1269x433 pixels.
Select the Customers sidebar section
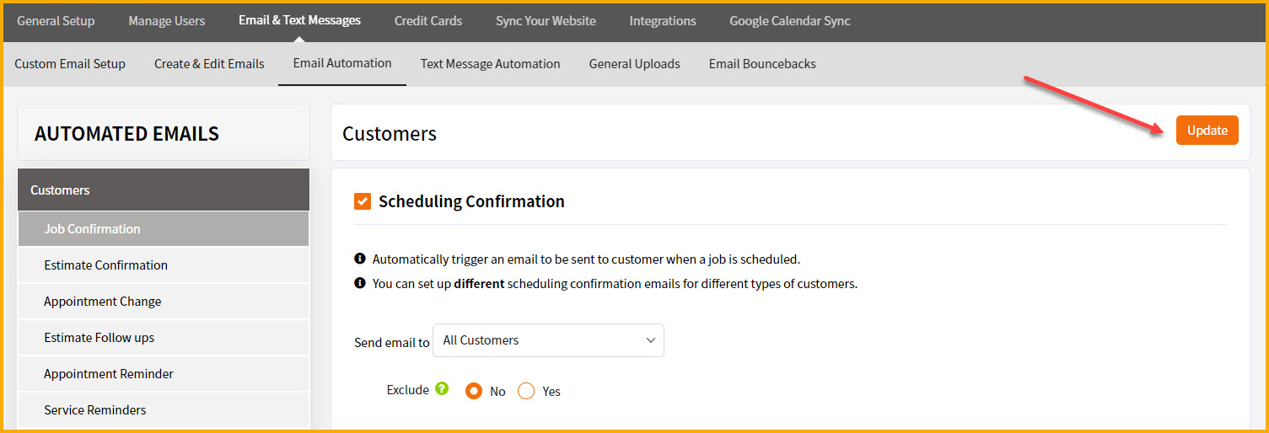tap(164, 190)
